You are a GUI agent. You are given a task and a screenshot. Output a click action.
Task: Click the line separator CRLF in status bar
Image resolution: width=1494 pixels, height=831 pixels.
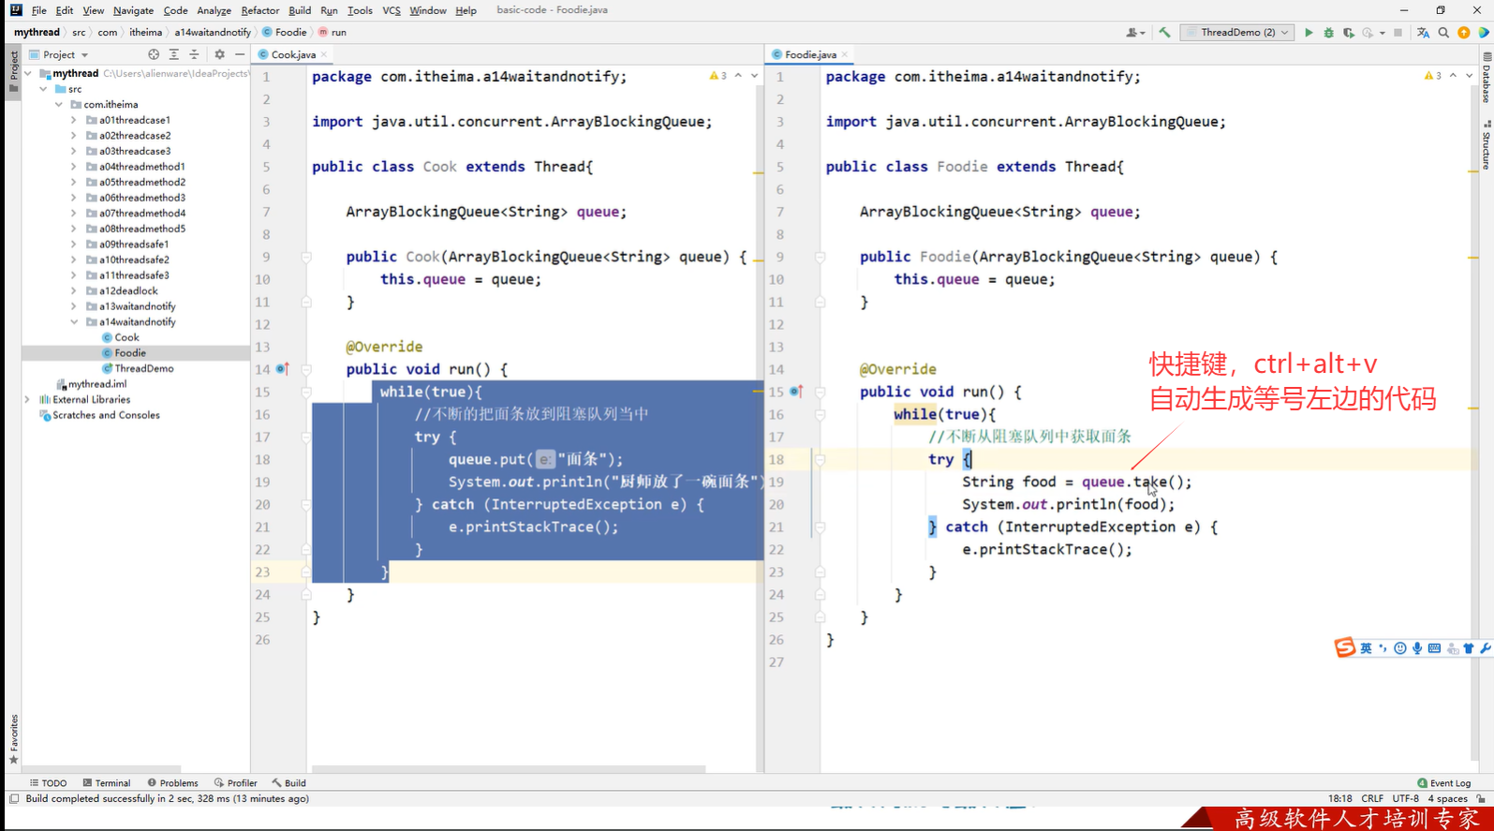[1372, 799]
